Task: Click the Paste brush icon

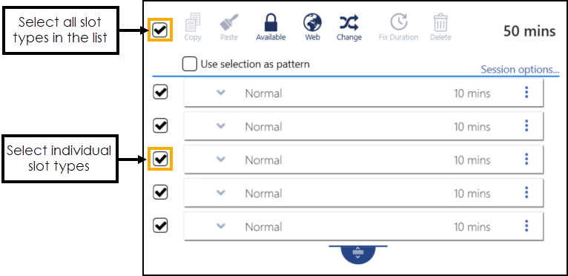Action: pos(229,22)
